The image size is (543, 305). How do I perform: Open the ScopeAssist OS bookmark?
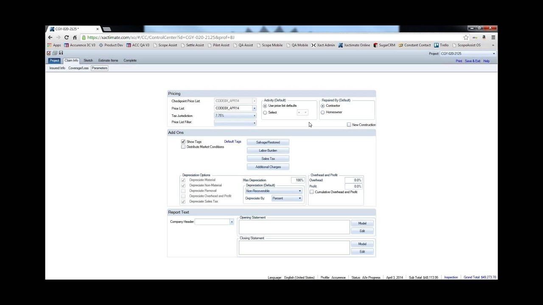[466, 45]
